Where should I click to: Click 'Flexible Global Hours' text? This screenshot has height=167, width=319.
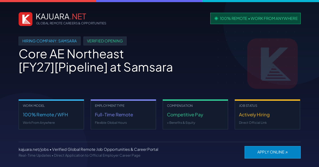(111, 122)
